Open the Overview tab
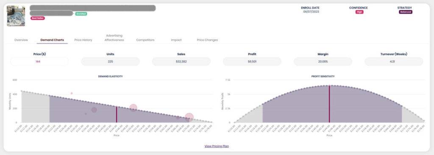Screen dimensions: 434x155 21,40
